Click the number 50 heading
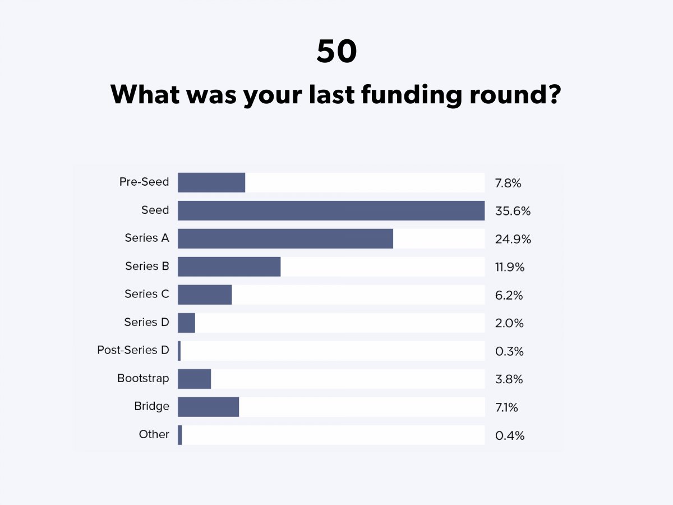 point(336,52)
